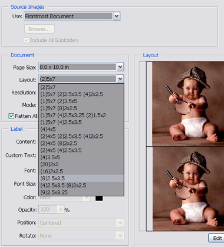Click the top baby photo in preview
Viewport: 224px width, 247px height.
(188, 104)
